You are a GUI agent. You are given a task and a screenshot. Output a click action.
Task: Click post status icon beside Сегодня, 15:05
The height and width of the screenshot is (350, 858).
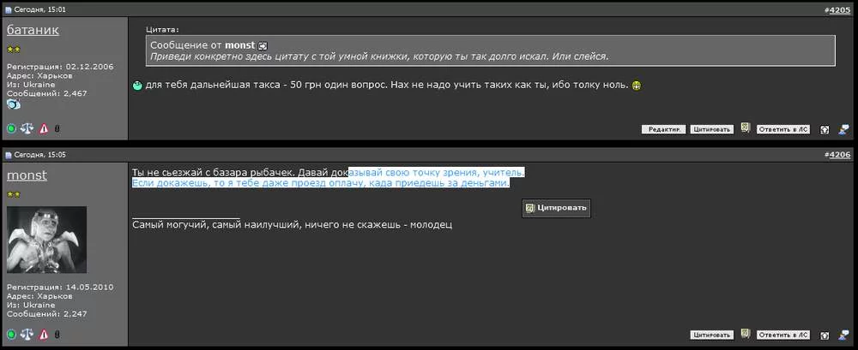pyautogui.click(x=9, y=155)
